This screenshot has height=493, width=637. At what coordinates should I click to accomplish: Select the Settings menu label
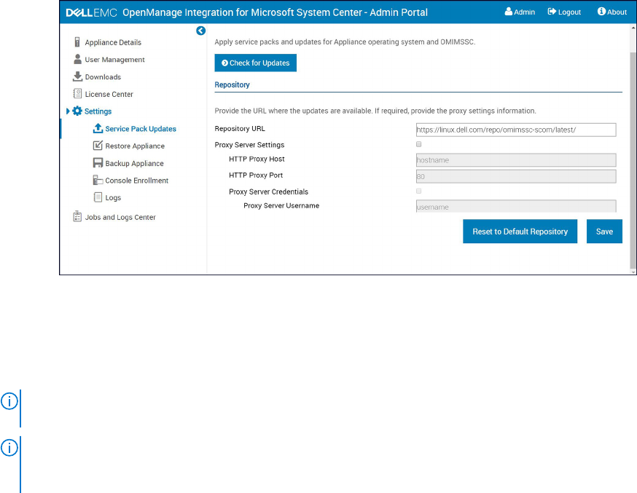98,111
